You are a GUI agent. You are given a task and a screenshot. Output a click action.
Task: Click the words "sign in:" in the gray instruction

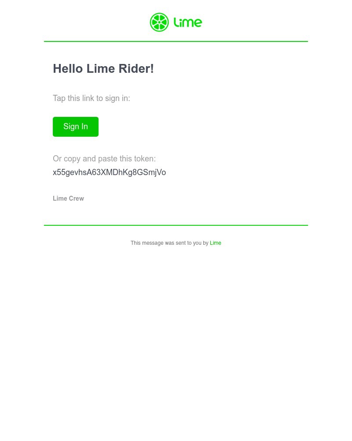coord(117,98)
